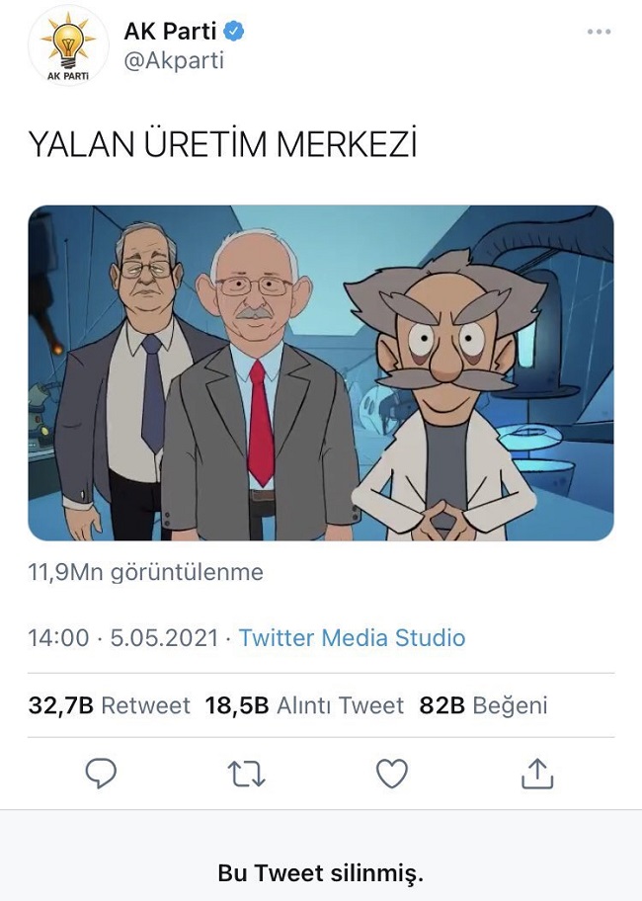642x901 pixels.
Task: Click the Twitter Media Studio link
Action: [x=352, y=638]
